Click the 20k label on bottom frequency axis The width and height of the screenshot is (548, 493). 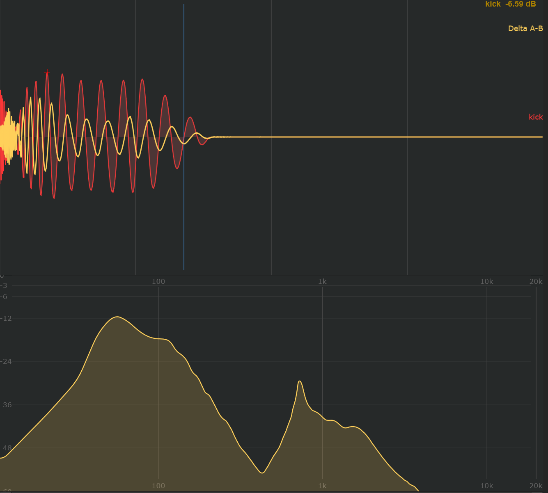point(536,486)
